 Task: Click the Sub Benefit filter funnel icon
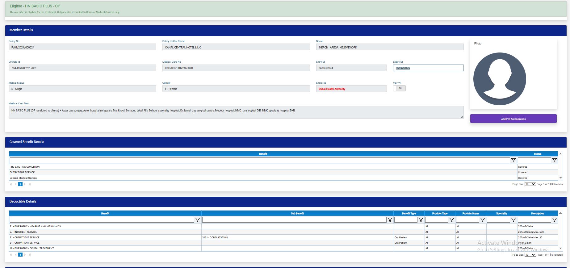(390, 220)
